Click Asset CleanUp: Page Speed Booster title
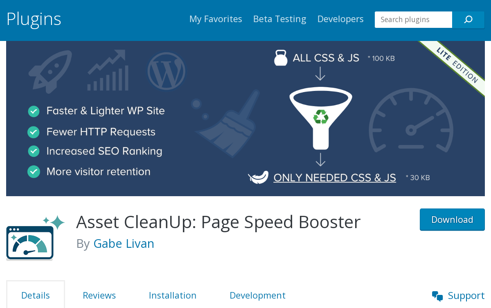491x308 pixels. point(218,222)
